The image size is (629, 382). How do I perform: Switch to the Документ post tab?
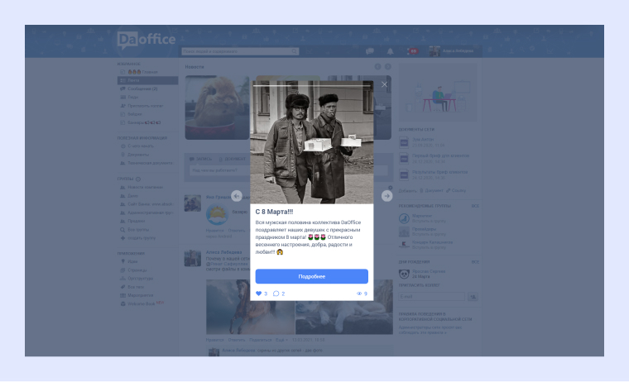click(x=233, y=159)
